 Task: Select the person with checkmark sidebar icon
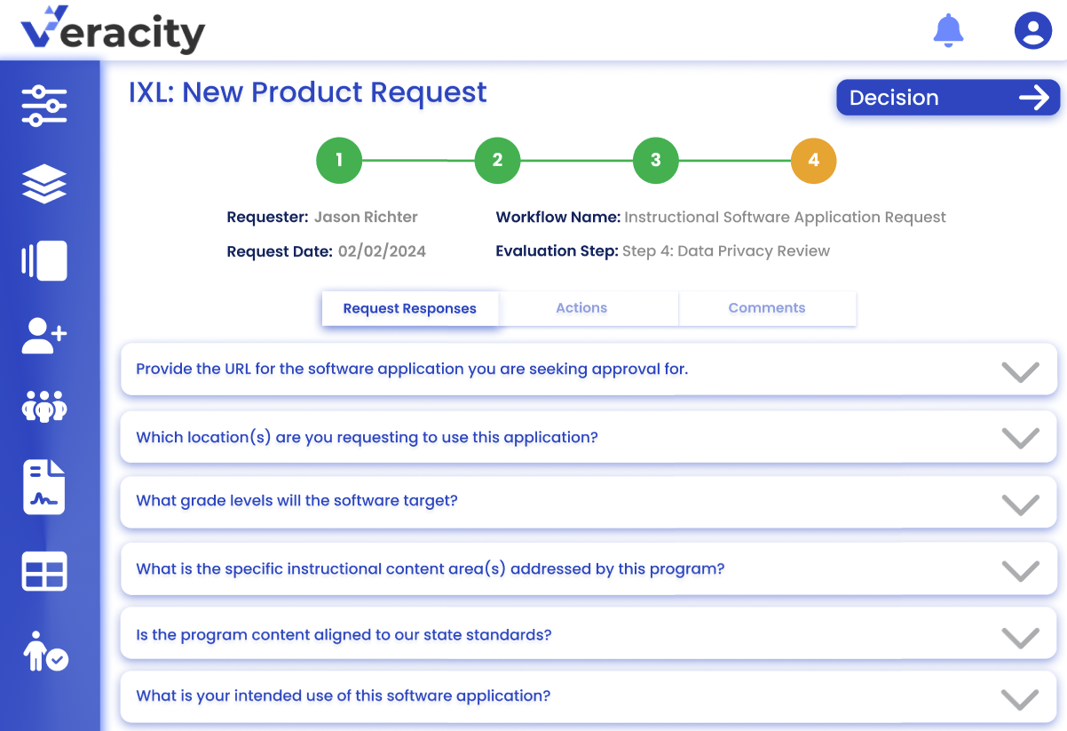click(46, 651)
